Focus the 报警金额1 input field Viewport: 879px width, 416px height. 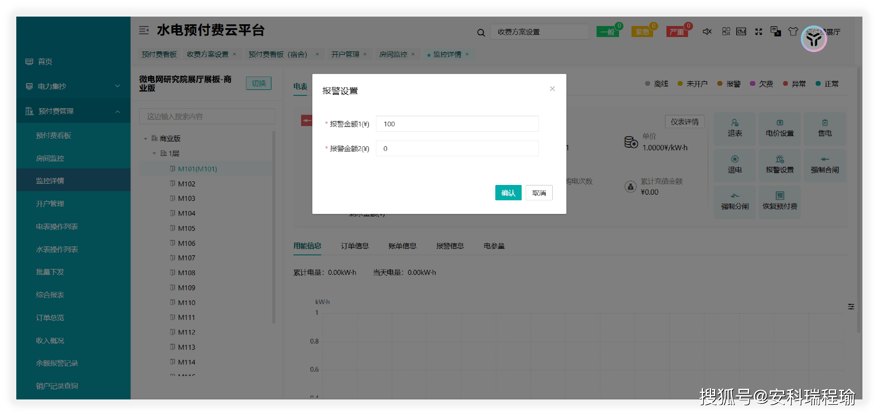(457, 124)
